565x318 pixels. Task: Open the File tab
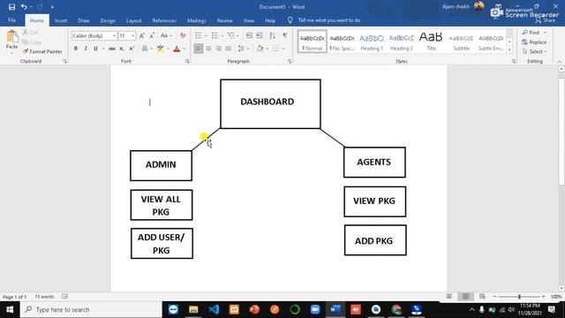[11, 20]
